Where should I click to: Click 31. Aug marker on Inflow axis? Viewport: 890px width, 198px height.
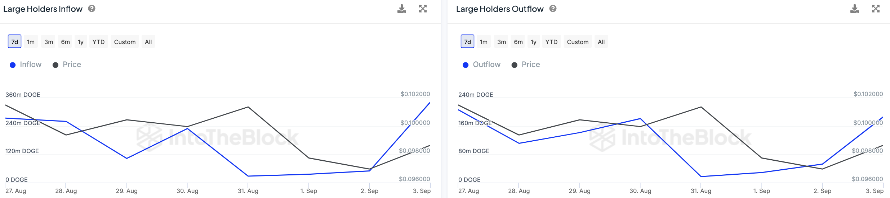pyautogui.click(x=248, y=191)
